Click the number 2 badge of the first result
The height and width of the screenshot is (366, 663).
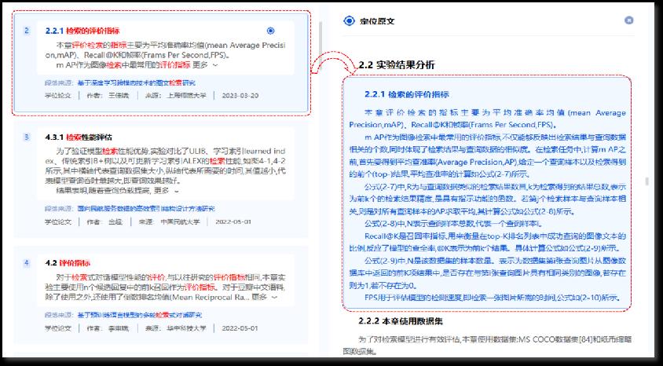tap(27, 31)
